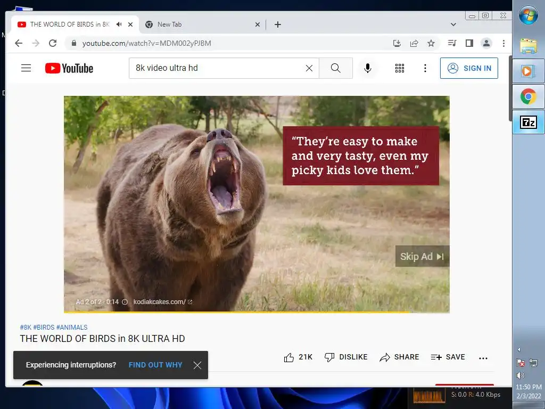The width and height of the screenshot is (545, 409).
Task: Launch Windows Media Player from taskbar
Action: click(529, 71)
